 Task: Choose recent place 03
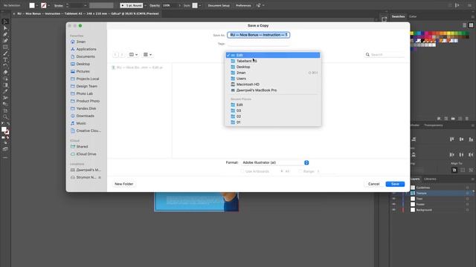pos(273,111)
